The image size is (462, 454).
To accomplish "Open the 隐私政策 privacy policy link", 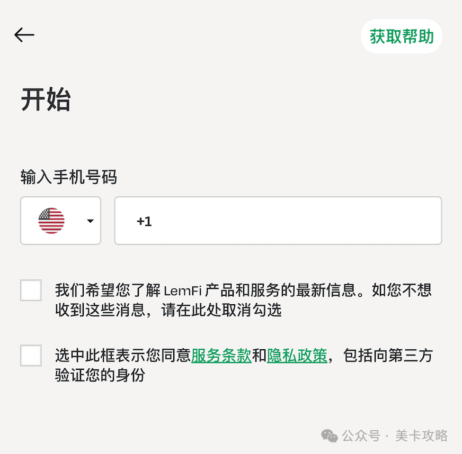I will (x=297, y=356).
